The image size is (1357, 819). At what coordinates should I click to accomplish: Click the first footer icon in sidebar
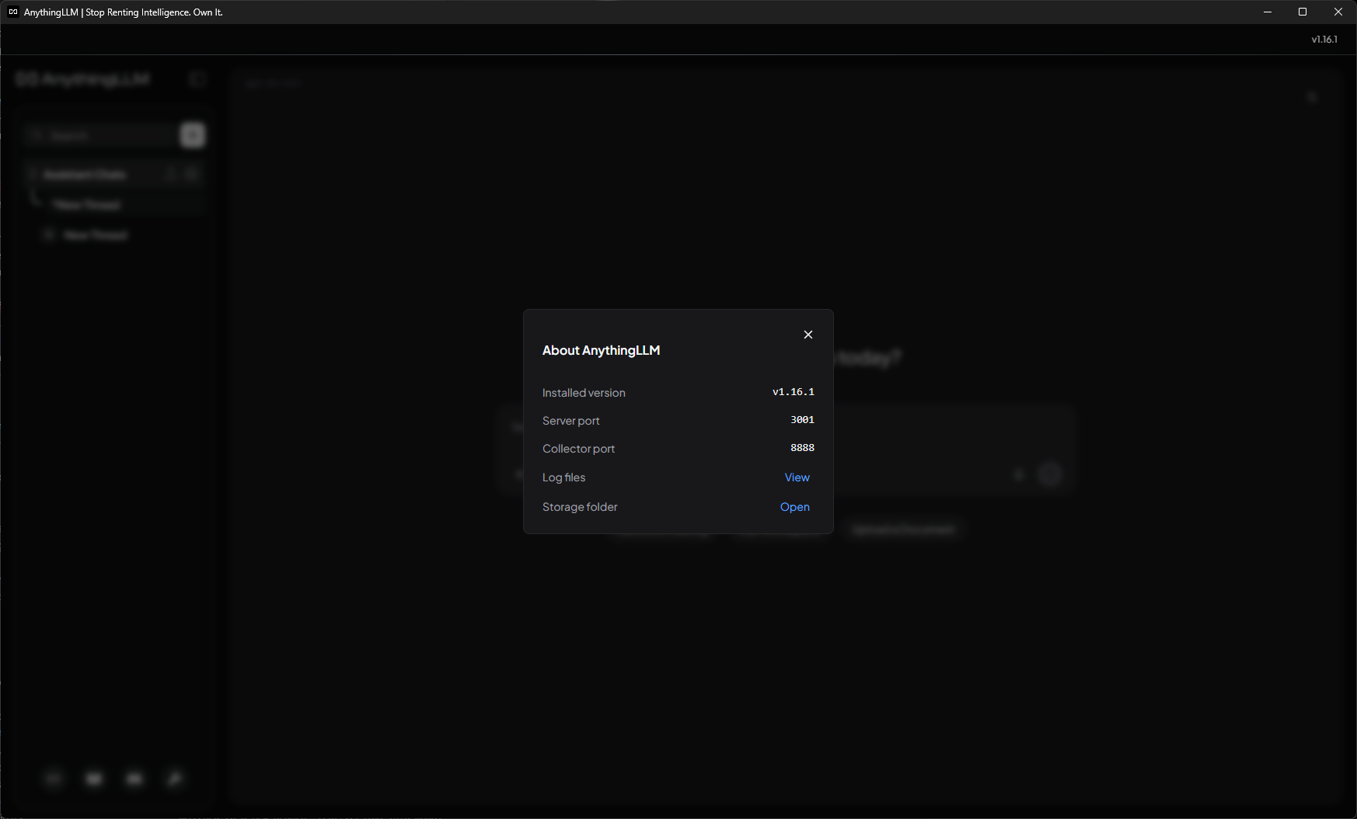click(54, 779)
